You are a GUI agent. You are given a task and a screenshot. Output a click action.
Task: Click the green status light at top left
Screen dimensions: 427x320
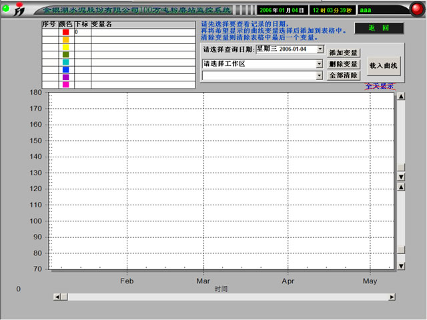(x=6, y=9)
